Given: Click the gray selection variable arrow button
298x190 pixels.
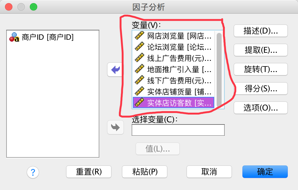Looking at the screenshot, I should (x=115, y=127).
